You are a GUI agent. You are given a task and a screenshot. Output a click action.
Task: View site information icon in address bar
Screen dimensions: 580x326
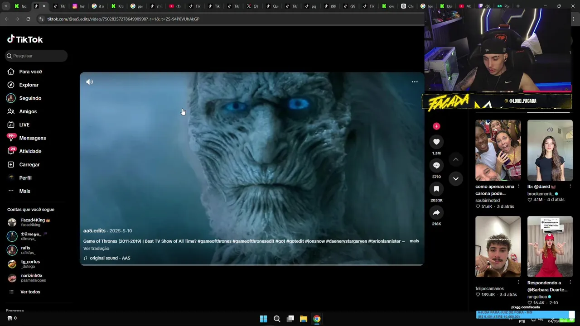pyautogui.click(x=41, y=19)
